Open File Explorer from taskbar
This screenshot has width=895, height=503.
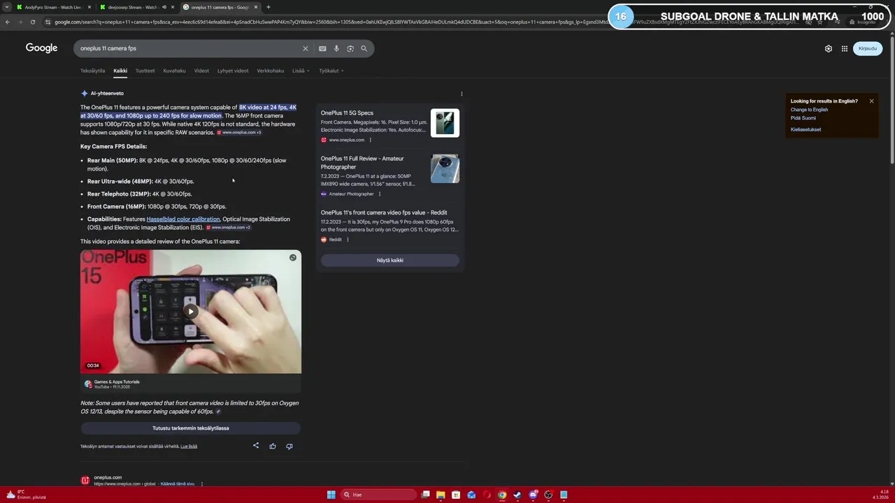441,495
